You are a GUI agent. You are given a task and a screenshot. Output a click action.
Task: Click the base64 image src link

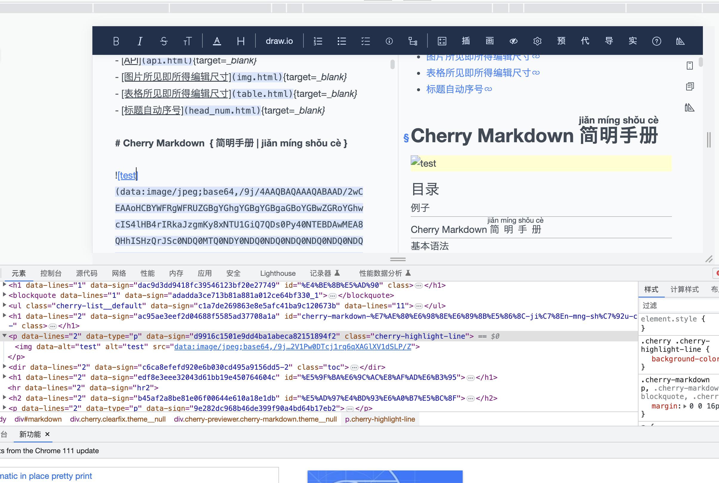[x=292, y=346]
